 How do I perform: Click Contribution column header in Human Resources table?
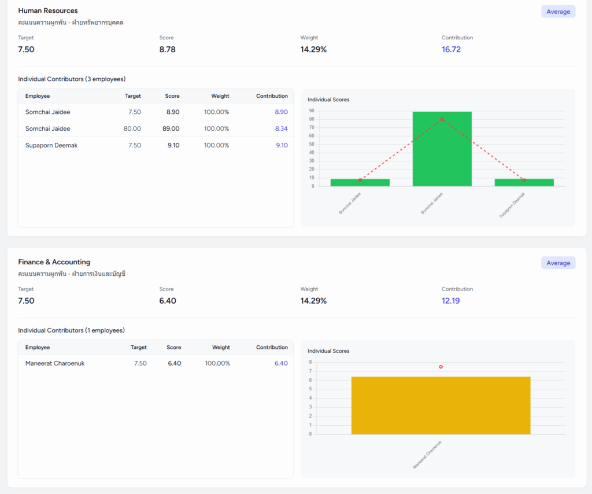point(272,96)
